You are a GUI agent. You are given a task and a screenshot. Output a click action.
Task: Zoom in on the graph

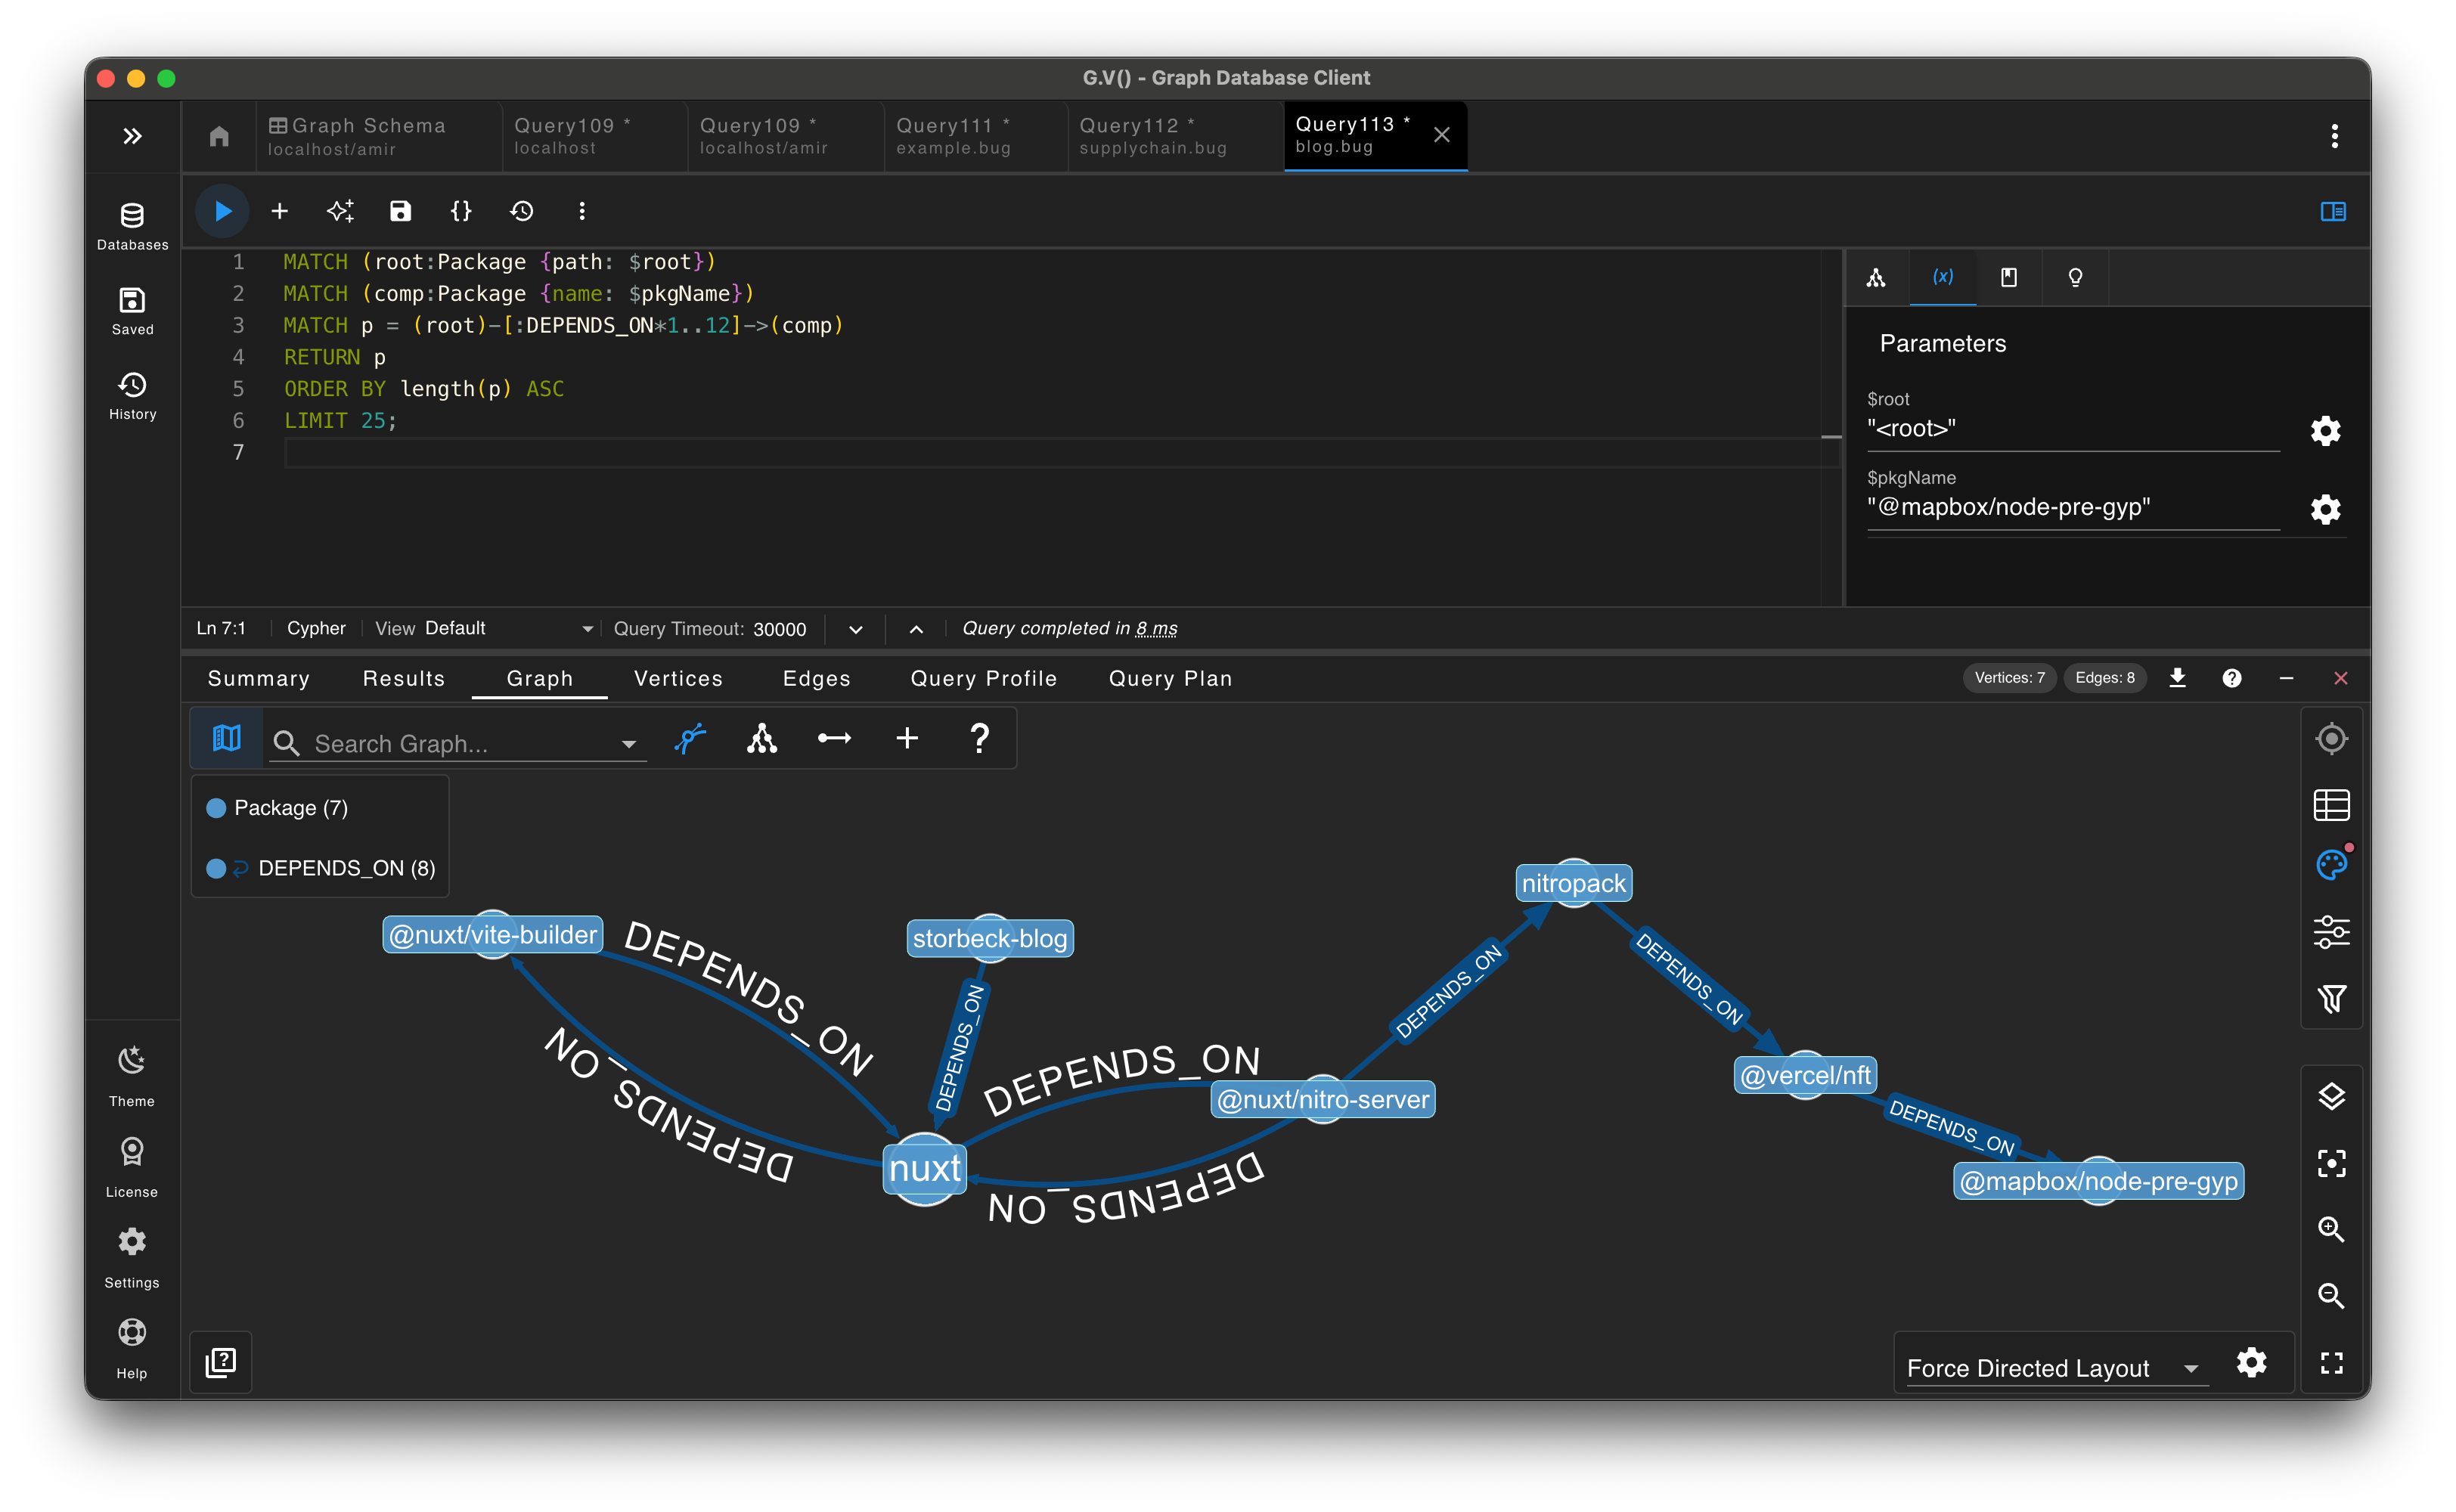(2332, 1229)
